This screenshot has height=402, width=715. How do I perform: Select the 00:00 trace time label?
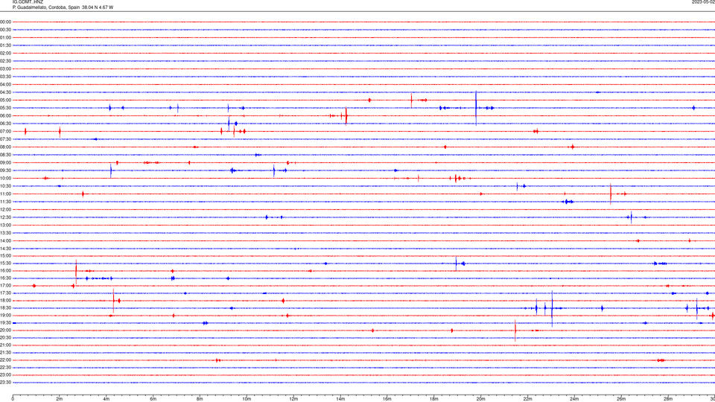(5, 22)
